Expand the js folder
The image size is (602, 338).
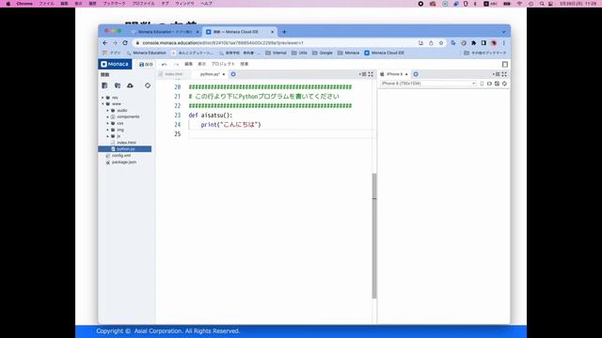click(x=108, y=136)
